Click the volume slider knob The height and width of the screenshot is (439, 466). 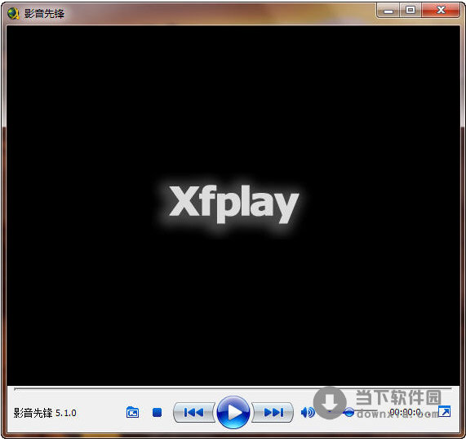coord(349,412)
